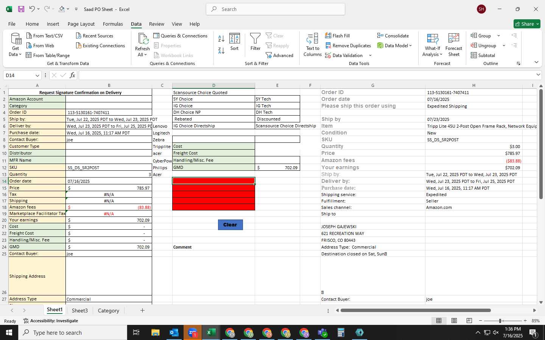
Task: Choose From Text/CSV import
Action: click(45, 36)
